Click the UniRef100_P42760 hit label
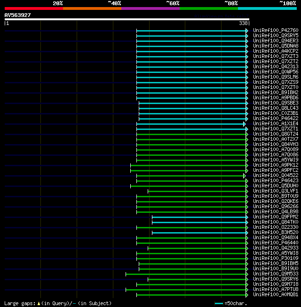The image size is (301, 307). [276, 30]
